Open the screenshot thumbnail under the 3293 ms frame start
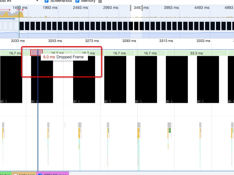The height and width of the screenshot is (175, 234). pyautogui.click(x=146, y=79)
